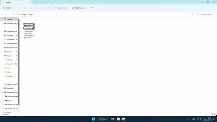Select Новый том (S:) under This PC
217x122 pixels.
(12, 108)
